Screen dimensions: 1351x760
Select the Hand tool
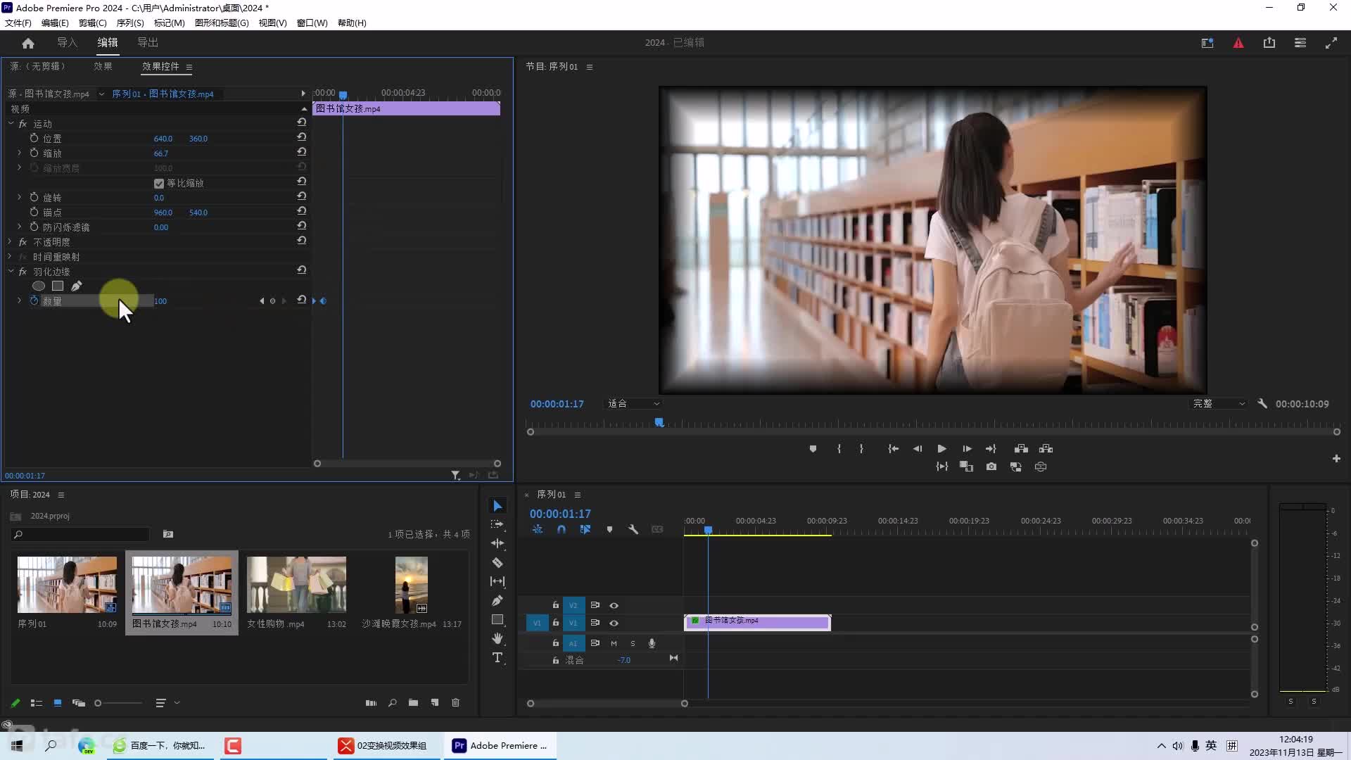497,638
